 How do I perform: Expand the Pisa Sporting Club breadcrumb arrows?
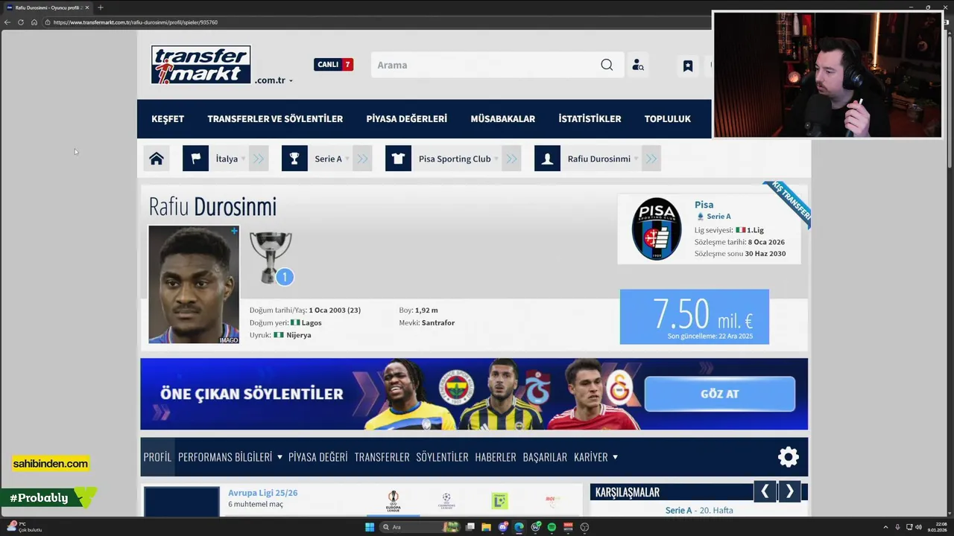[511, 159]
